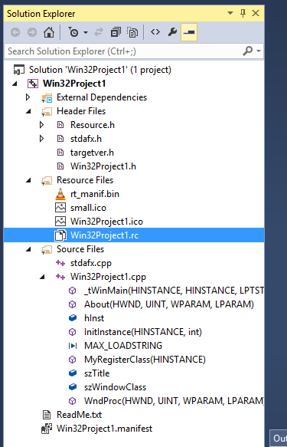The image size is (287, 447).
Task: Select Header Files folder
Action: coord(81,111)
